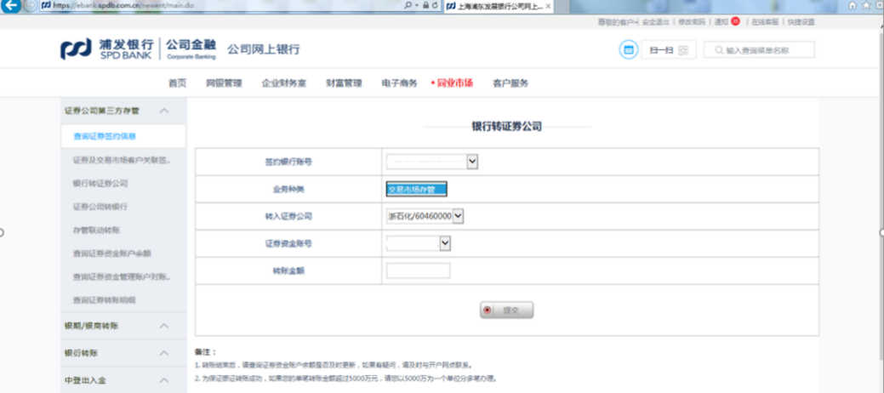Open the 财富管理 menu
The height and width of the screenshot is (393, 884).
(x=344, y=83)
